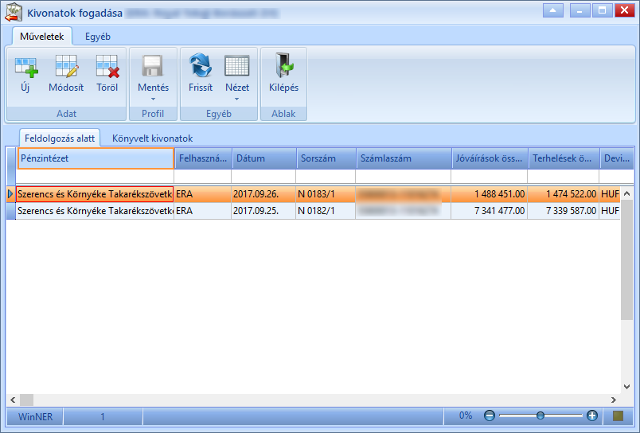Viewport: 640px width, 433px height.
Task: Click the Pénzintézet filter row field
Action: [95, 176]
